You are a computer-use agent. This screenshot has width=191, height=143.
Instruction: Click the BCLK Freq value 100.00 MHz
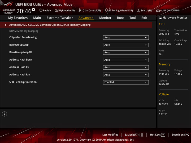click(x=165, y=44)
